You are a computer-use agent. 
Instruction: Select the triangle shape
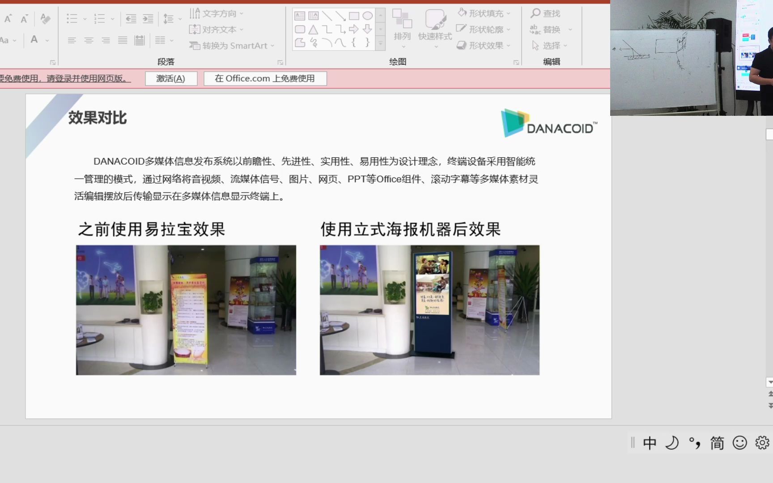(313, 30)
